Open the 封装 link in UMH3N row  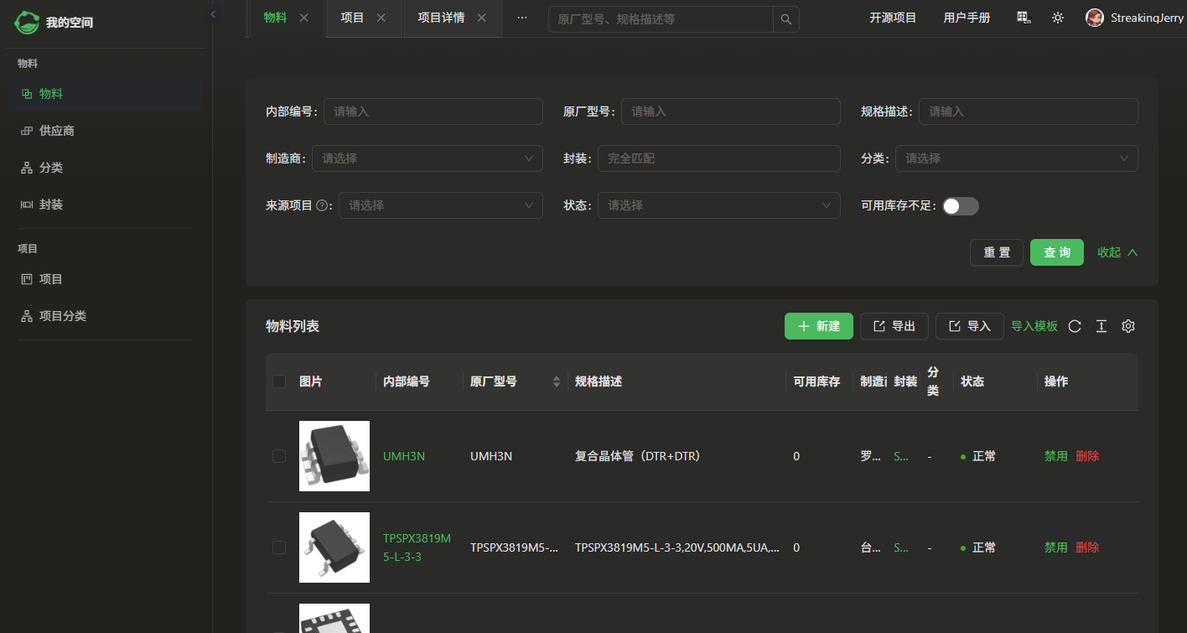[x=901, y=456]
